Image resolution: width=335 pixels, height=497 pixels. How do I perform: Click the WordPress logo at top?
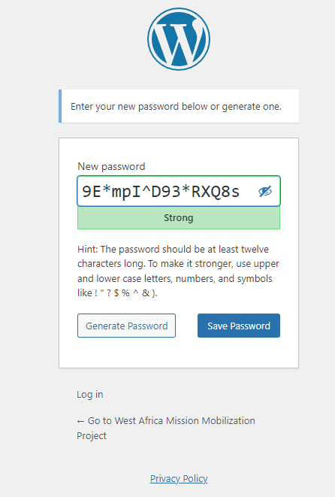tap(179, 39)
